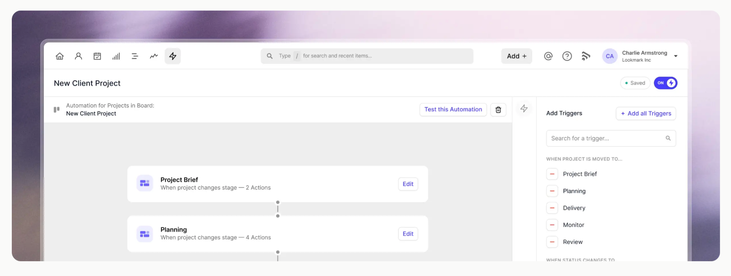Open the @ mentions icon
The width and height of the screenshot is (731, 276).
(548, 56)
